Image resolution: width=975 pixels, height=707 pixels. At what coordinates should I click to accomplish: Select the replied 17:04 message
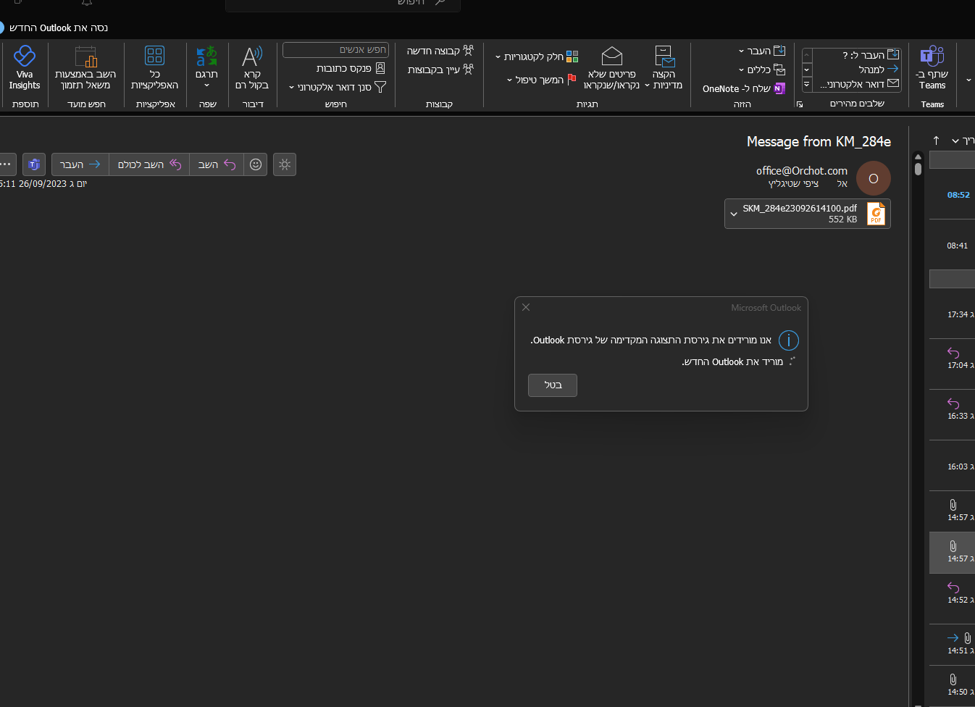tap(952, 364)
